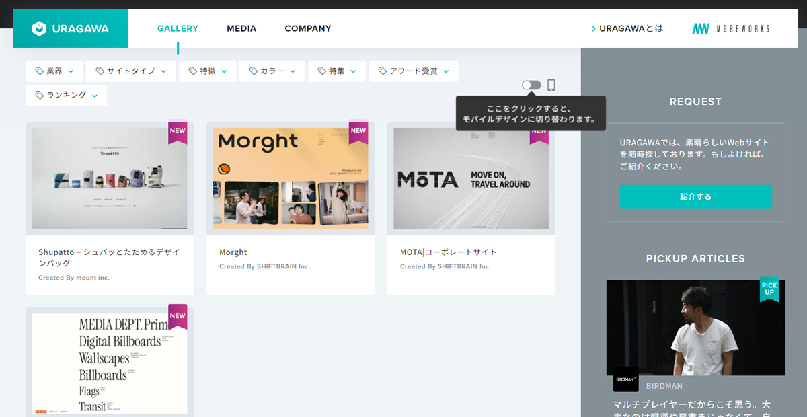The width and height of the screenshot is (807, 417).
Task: Open the BIRDMAN pickup article photo
Action: coord(695,328)
